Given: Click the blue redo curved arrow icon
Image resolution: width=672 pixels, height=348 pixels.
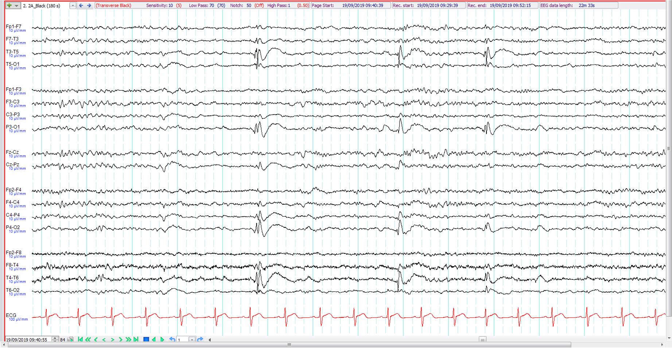Looking at the screenshot, I should tap(200, 339).
